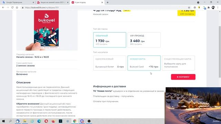
Task: Go back using the browser back arrow
Action: [x=3, y=8]
